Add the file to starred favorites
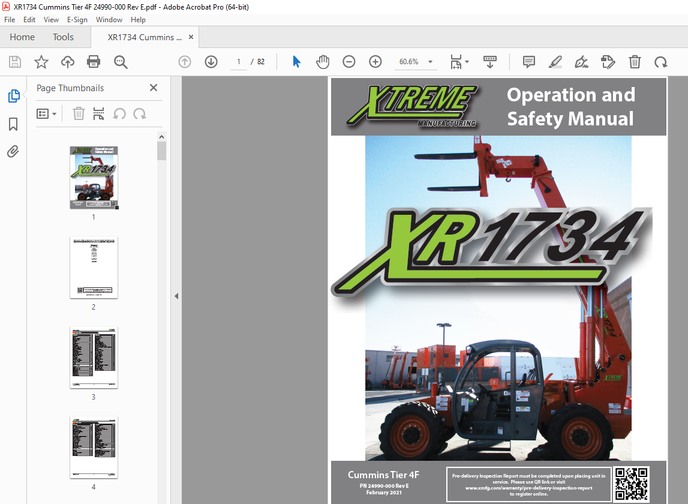This screenshot has height=504, width=688. [41, 62]
